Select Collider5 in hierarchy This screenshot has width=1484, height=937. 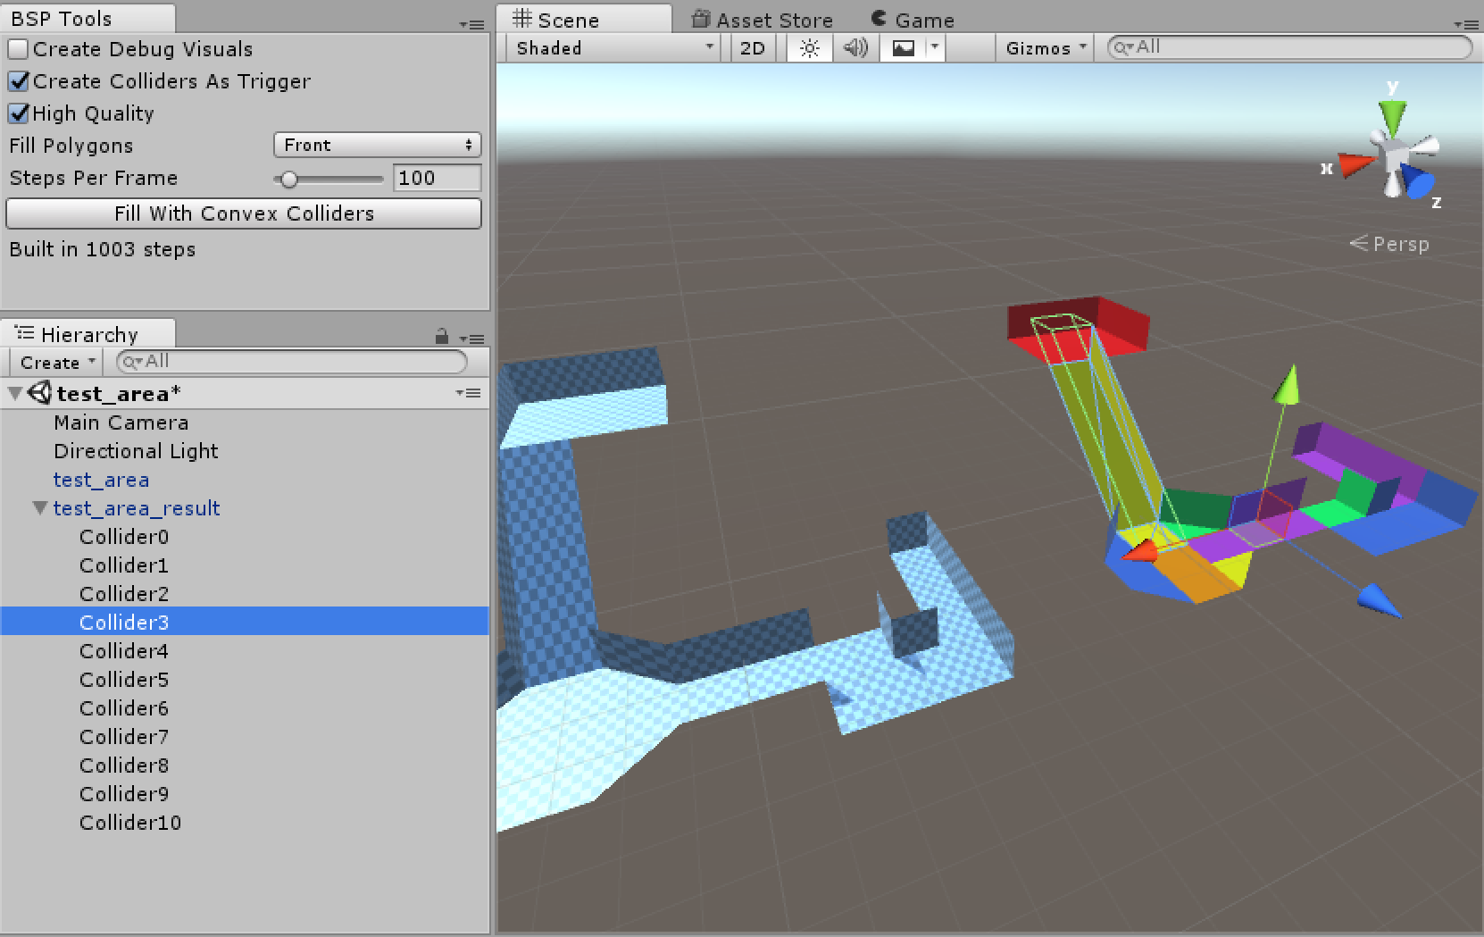[245, 680]
